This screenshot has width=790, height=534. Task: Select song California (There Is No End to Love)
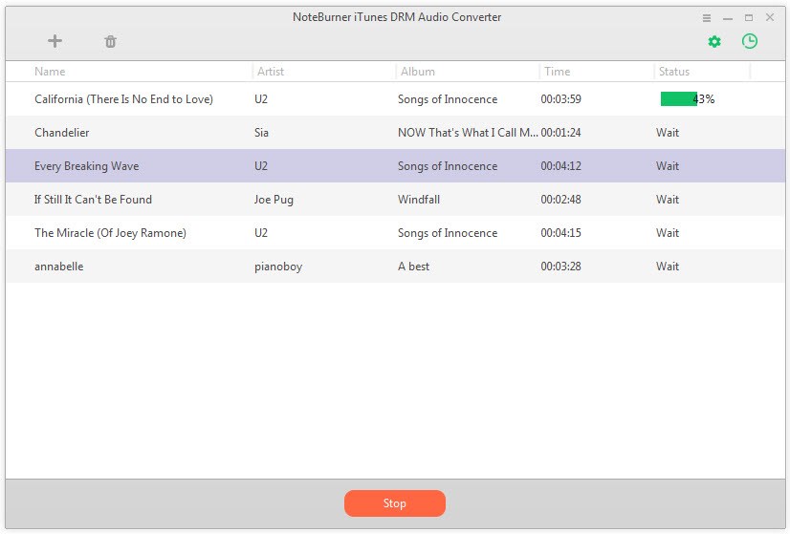[x=395, y=99]
